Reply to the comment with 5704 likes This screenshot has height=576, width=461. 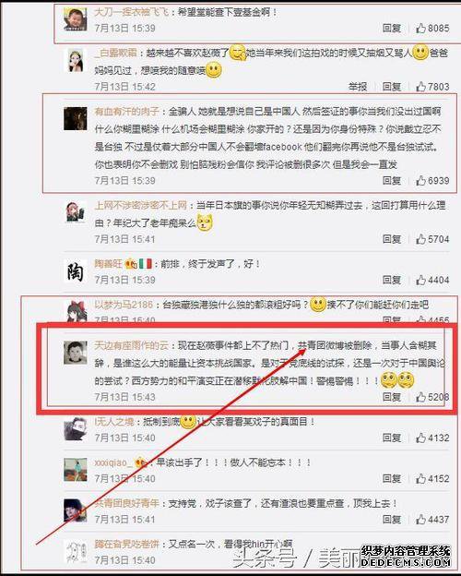click(392, 239)
